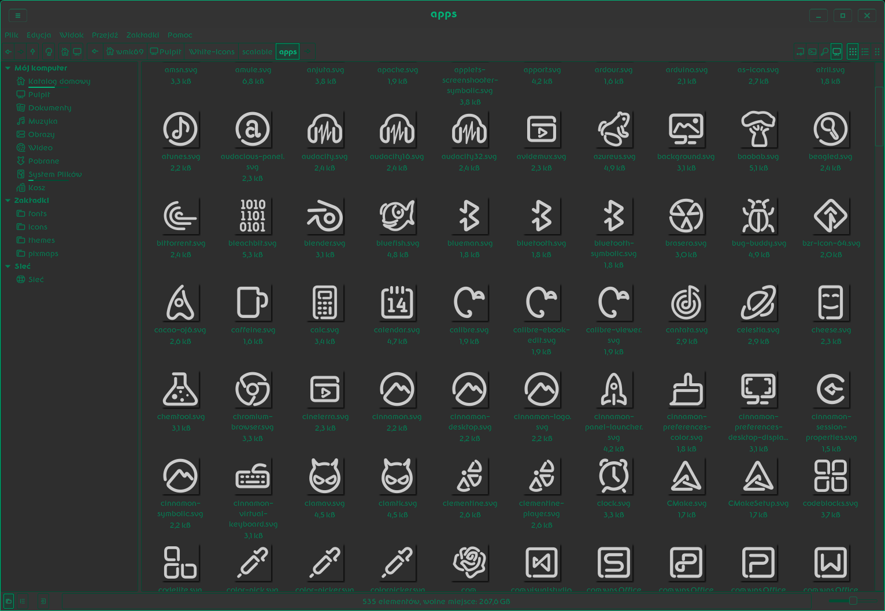The width and height of the screenshot is (885, 611).
Task: Click the 535 elementów status bar text
Action: pos(436,602)
